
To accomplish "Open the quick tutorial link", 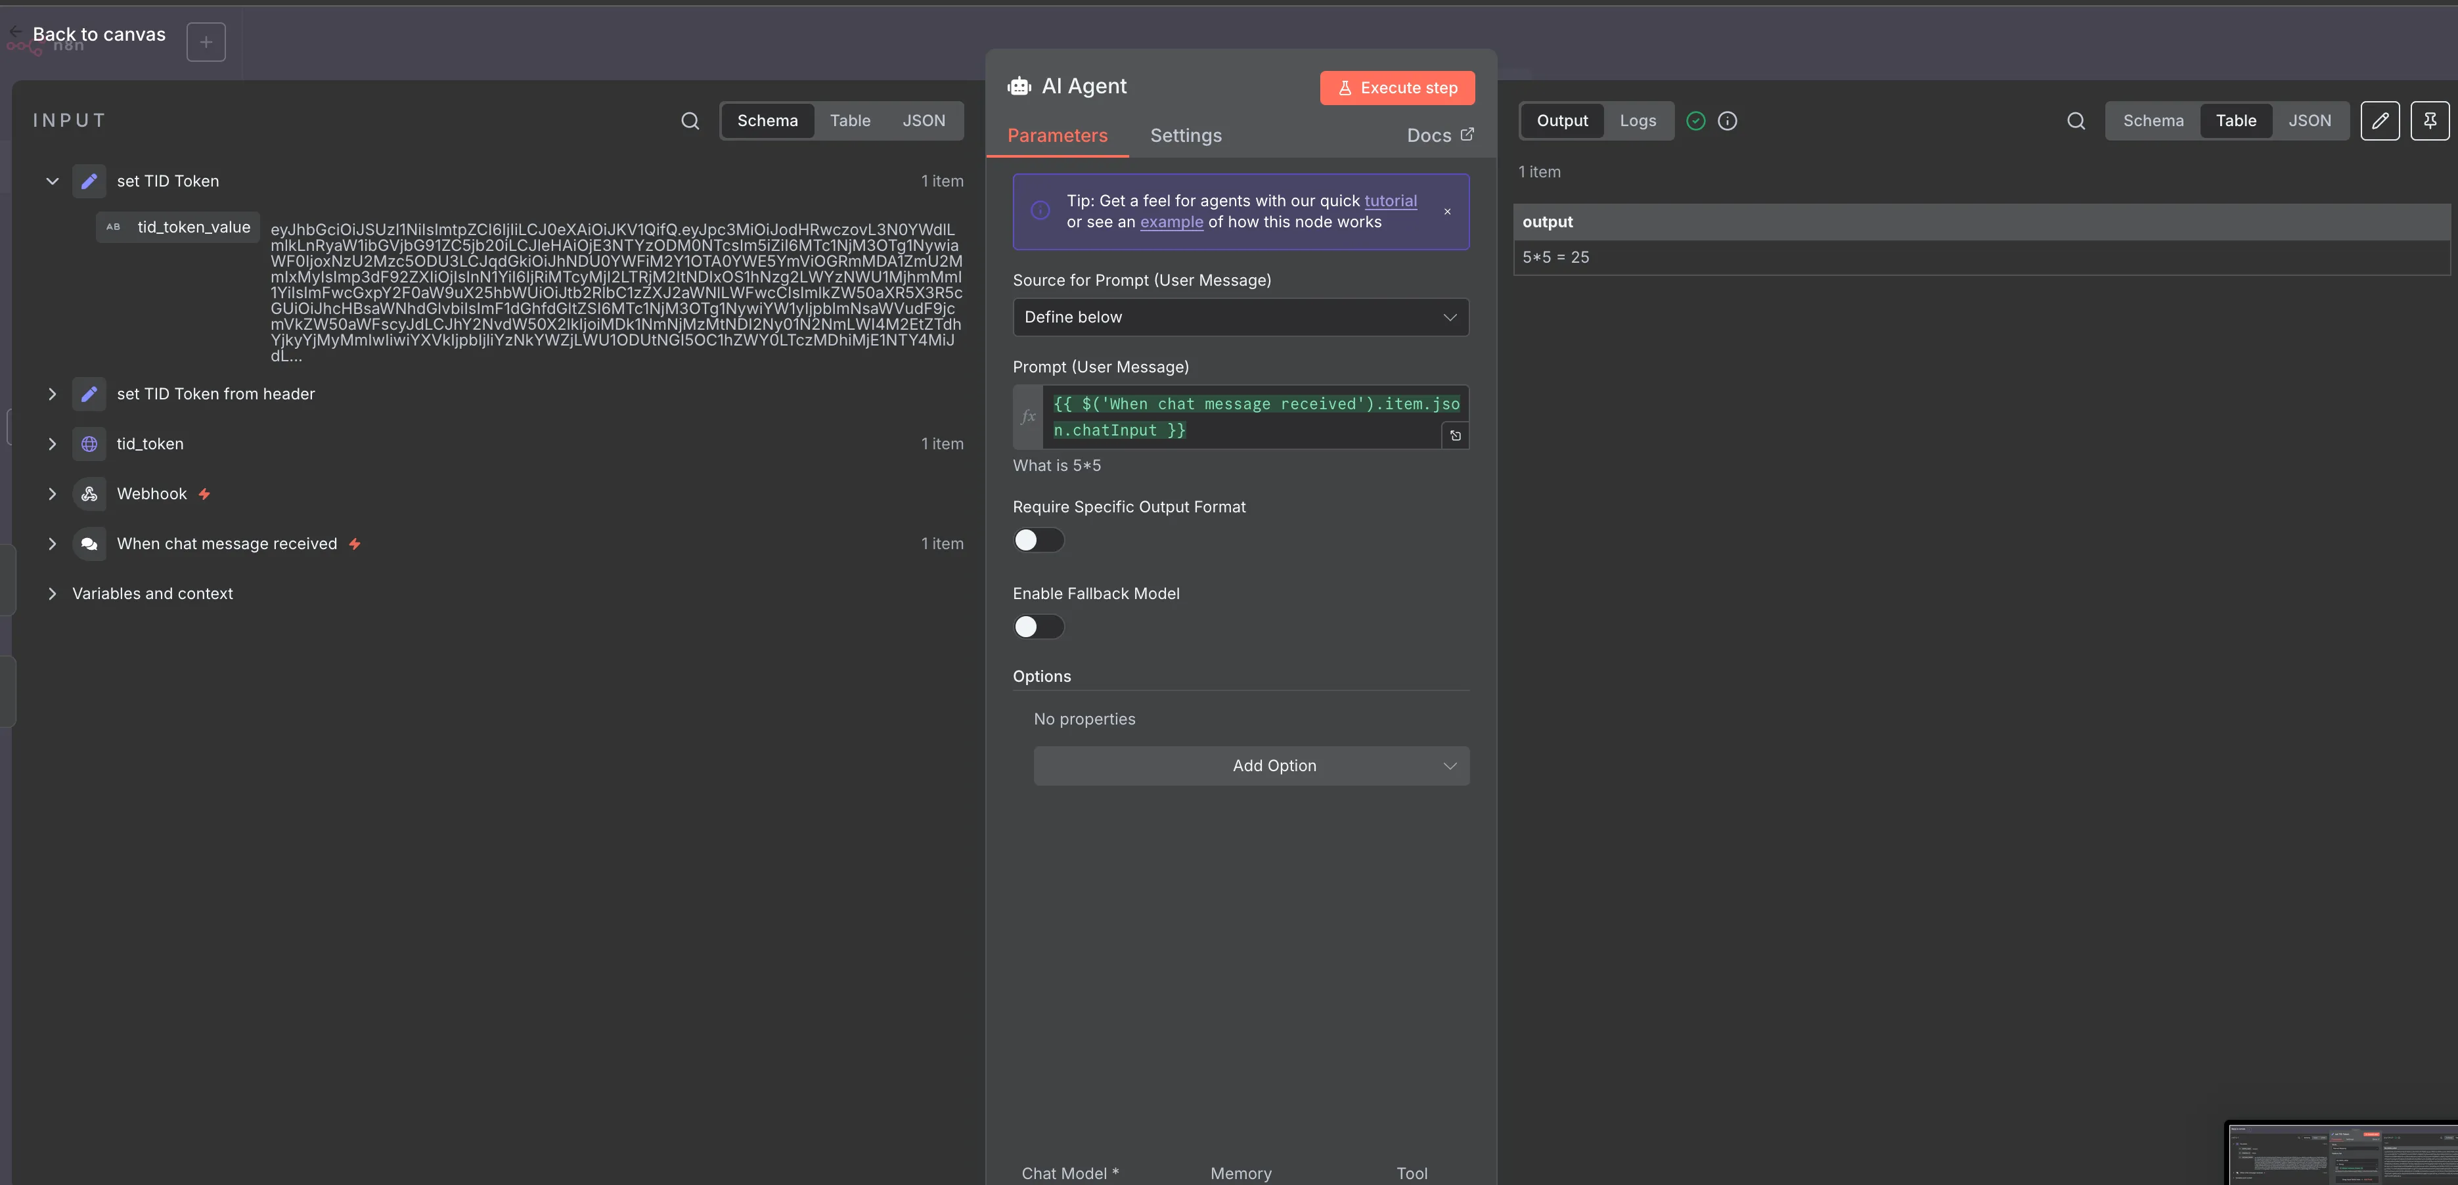I will (1390, 201).
